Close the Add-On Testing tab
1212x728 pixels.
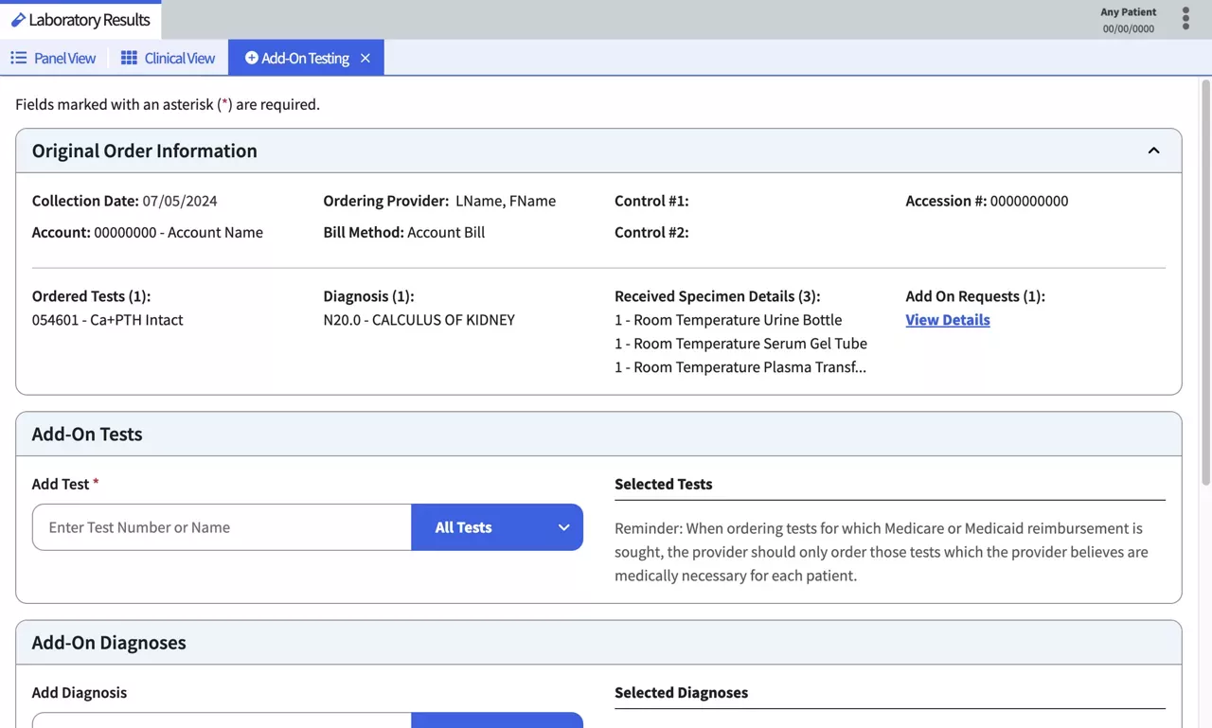365,59
